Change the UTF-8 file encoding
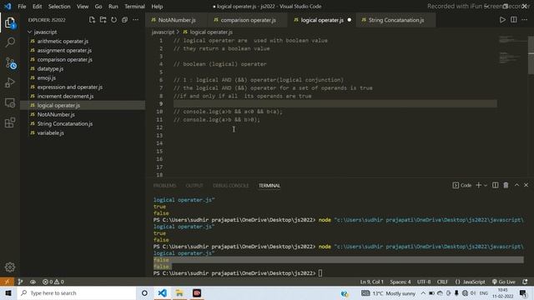Viewport: 534px width, 300px height. pos(424,282)
